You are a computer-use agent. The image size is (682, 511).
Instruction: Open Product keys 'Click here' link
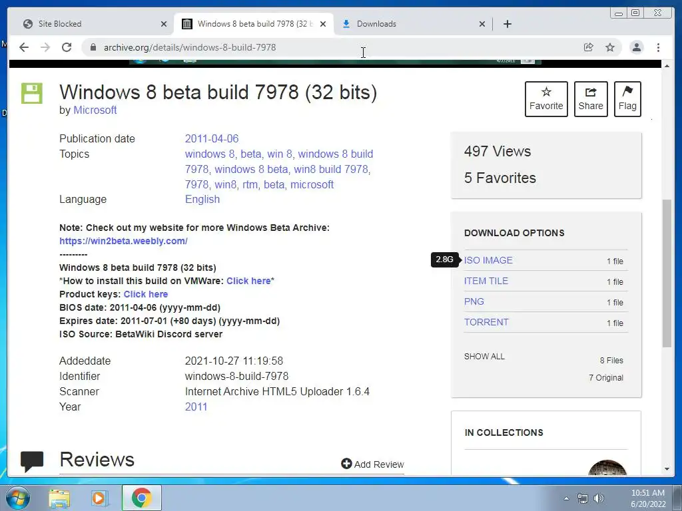point(146,294)
